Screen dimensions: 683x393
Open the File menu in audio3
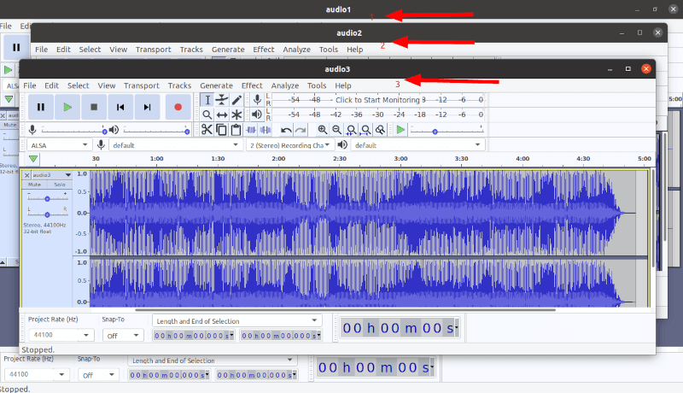pyautogui.click(x=30, y=85)
